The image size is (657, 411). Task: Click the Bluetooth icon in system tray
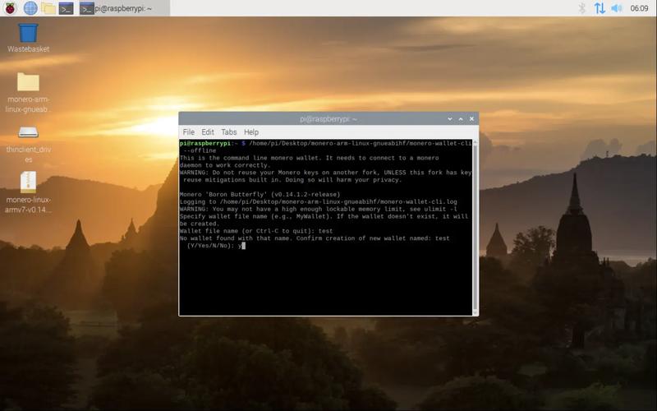pos(582,8)
